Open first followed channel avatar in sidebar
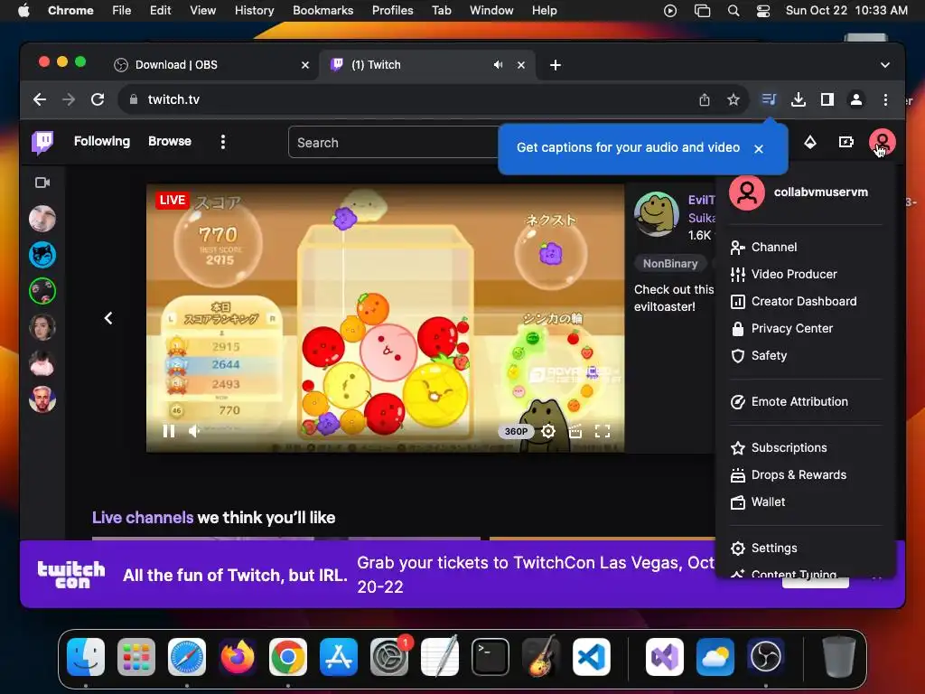925x694 pixels. 42,219
